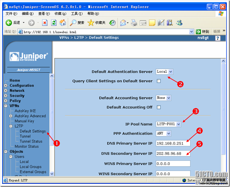Expand the AutoKey Advanced node
Screen dimensions: 230x187
(11, 116)
